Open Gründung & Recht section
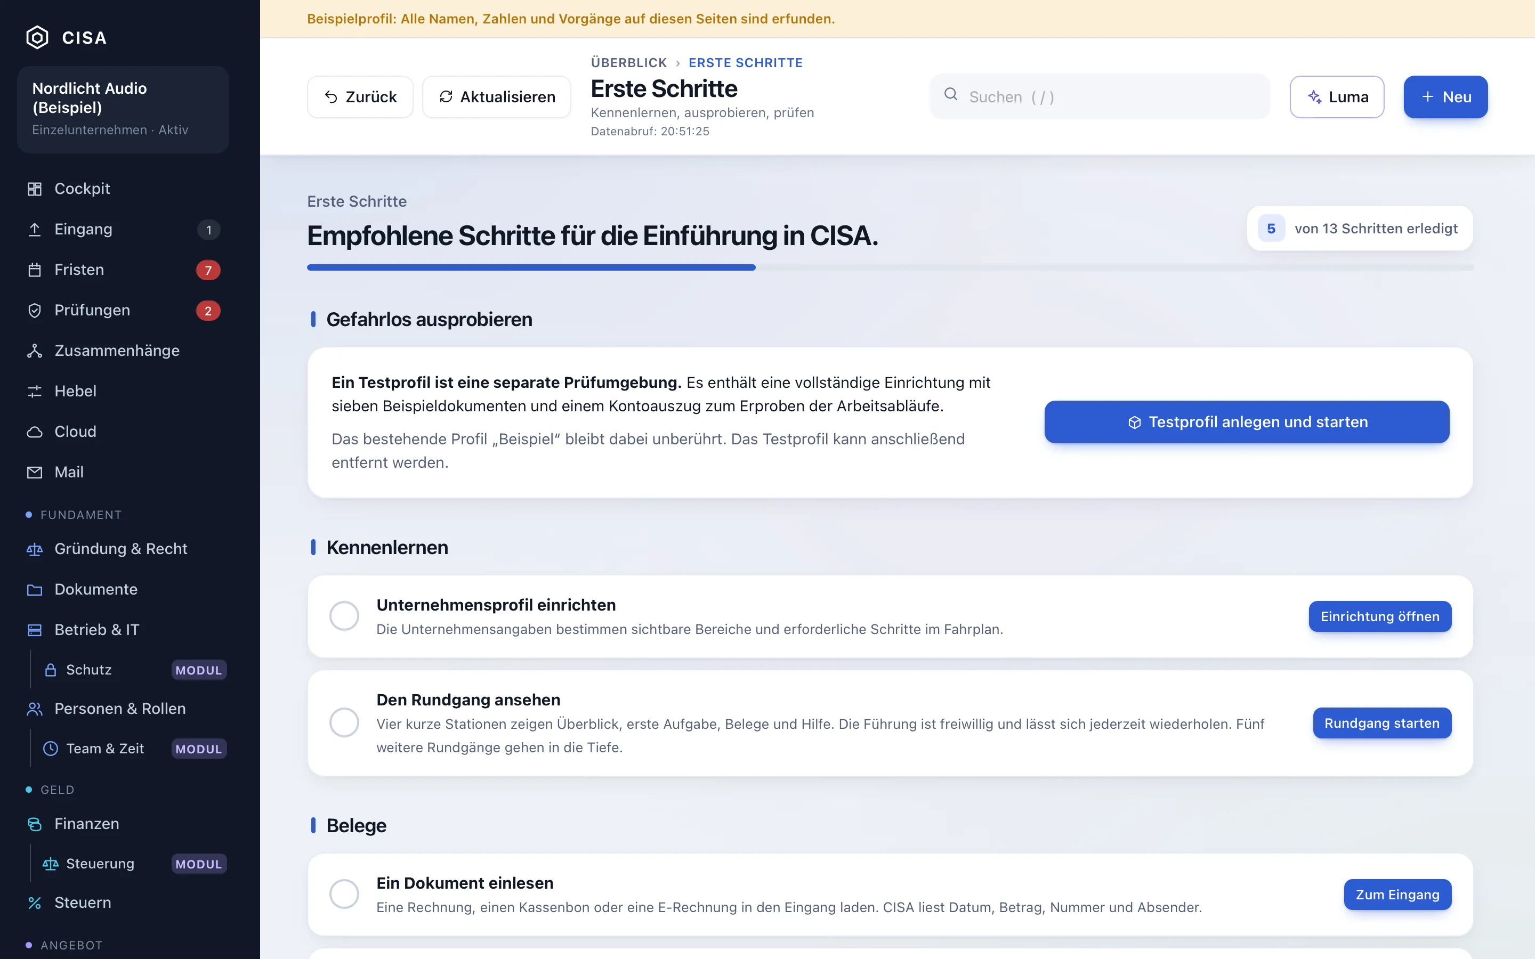The height and width of the screenshot is (959, 1535). click(x=123, y=549)
